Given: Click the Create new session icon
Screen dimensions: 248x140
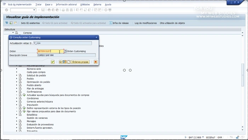Looking at the screenshot, I should coord(96,10).
